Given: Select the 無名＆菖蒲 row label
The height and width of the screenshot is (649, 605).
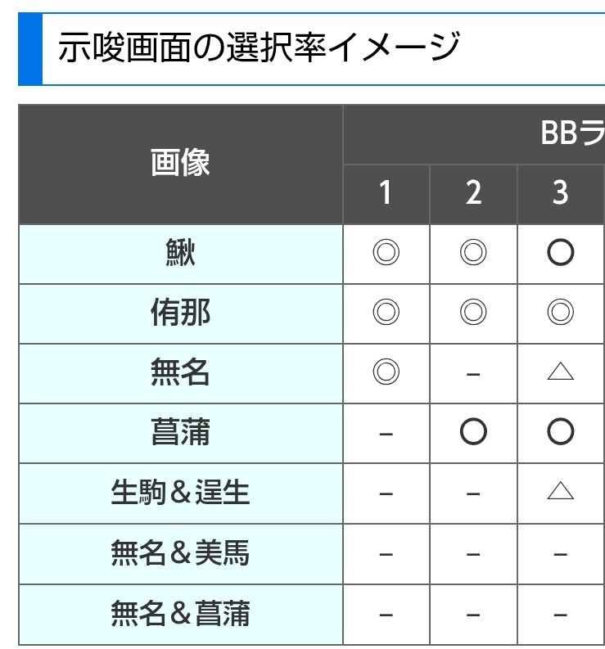Looking at the screenshot, I should 181,615.
